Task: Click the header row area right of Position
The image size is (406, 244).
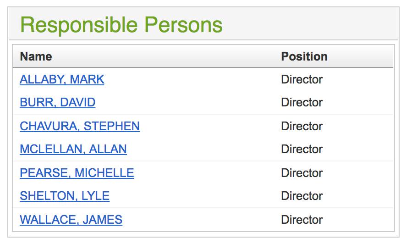Action: coord(362,56)
